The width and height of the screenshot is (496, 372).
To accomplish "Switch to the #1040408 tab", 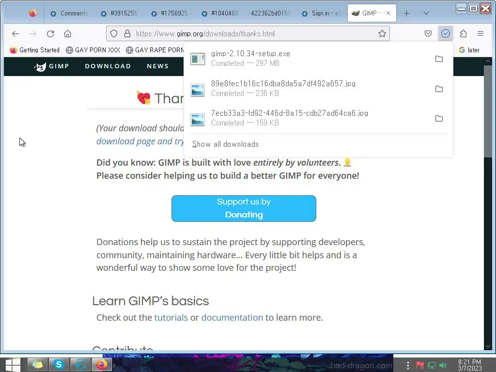I will click(220, 13).
